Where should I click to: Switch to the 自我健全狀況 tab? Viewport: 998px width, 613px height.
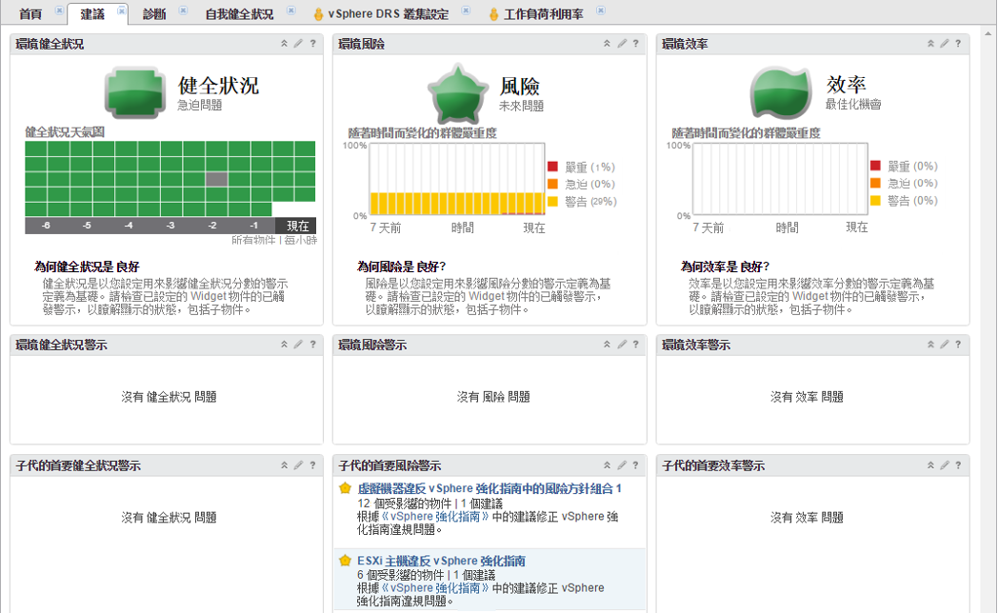point(239,14)
